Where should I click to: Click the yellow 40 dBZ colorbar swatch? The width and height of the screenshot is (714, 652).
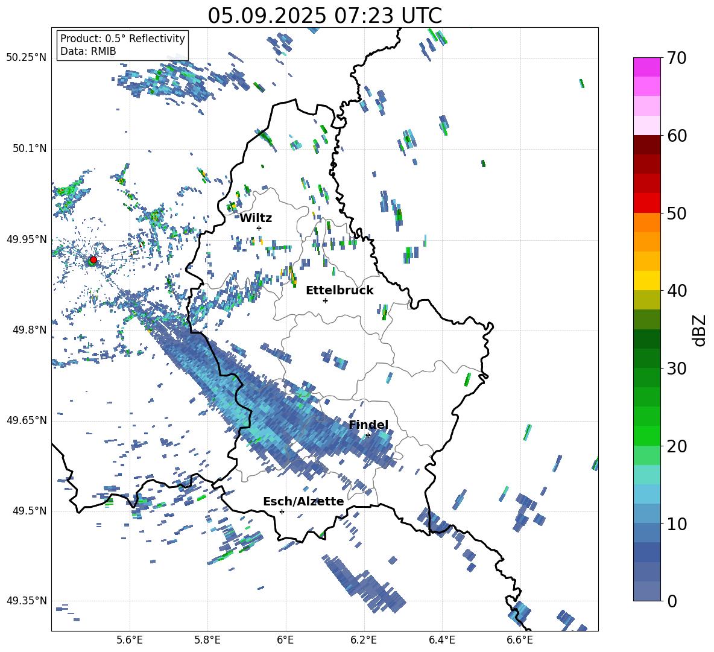click(x=646, y=280)
